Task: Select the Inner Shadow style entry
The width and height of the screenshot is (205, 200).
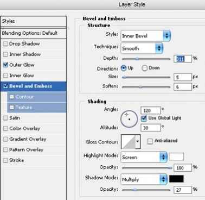Action: click(25, 54)
